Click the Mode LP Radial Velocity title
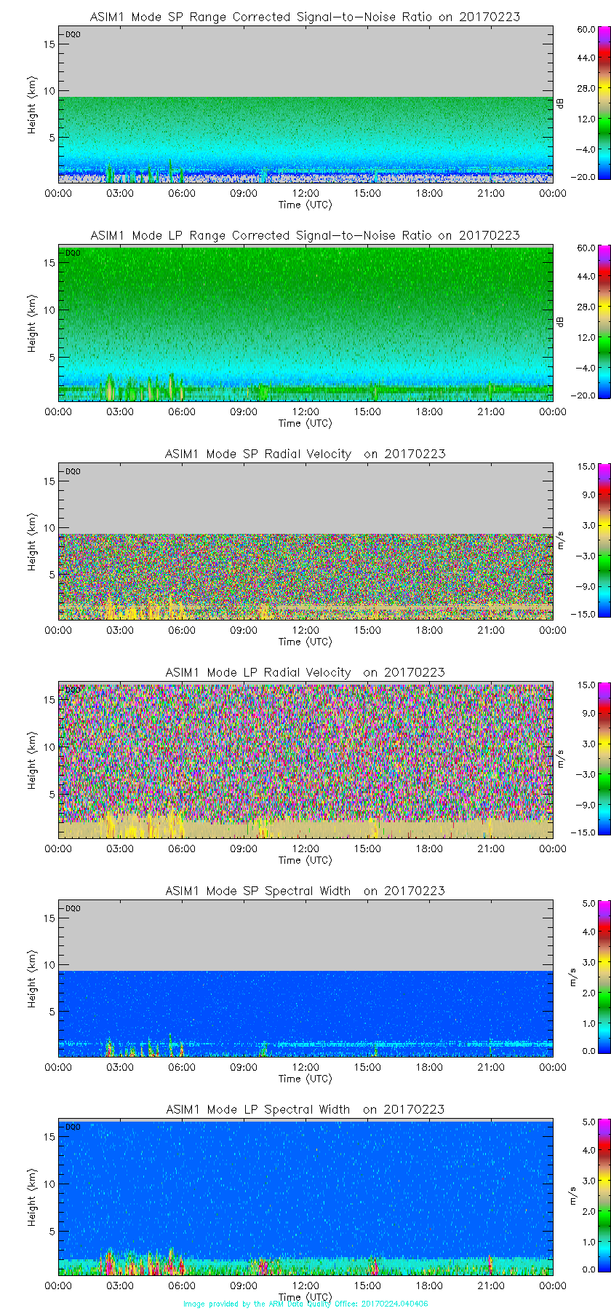Viewport: 611px width, 1311px height. [x=305, y=672]
